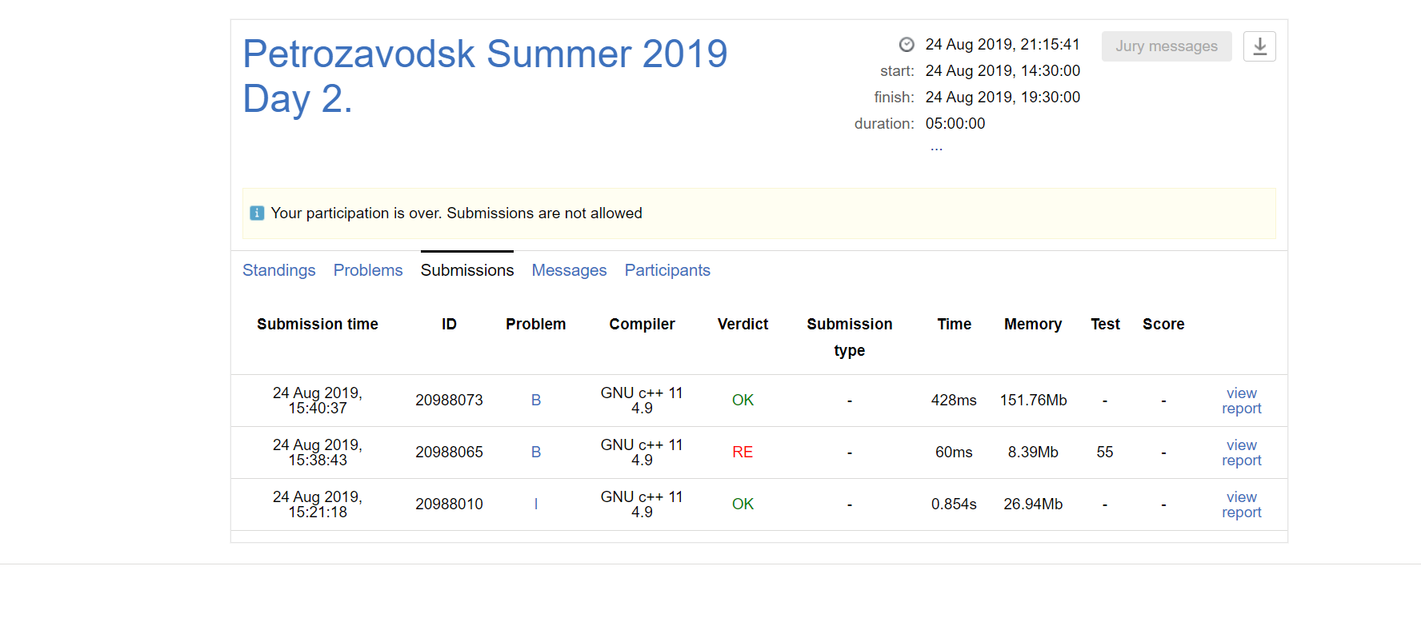Viewport: 1421px width, 618px height.
Task: Go to the Messages tab
Action: pos(569,270)
